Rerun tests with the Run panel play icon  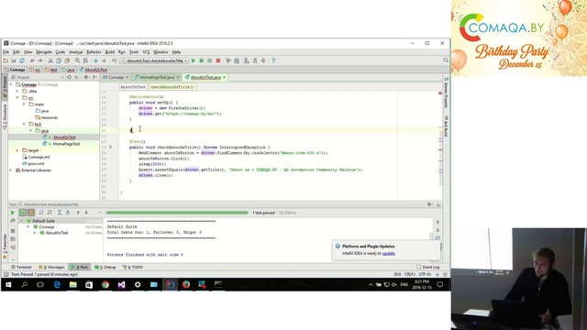(12, 213)
